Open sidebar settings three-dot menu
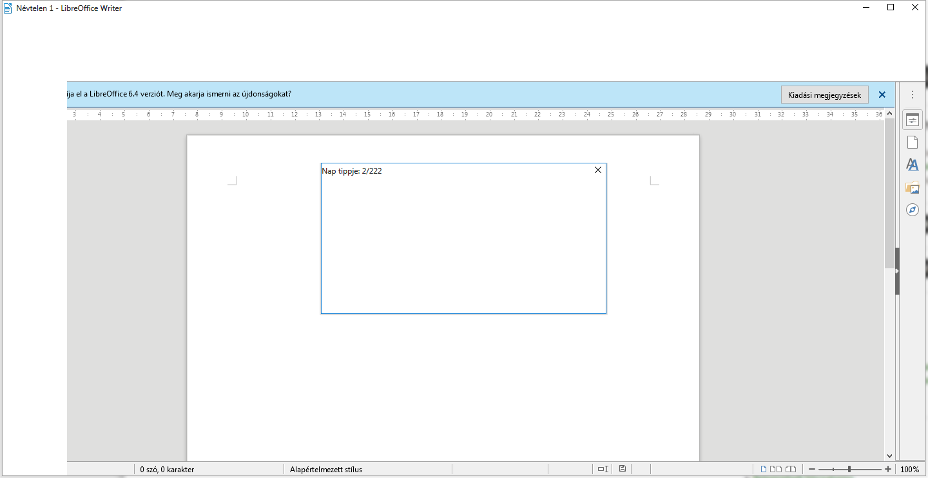 pyautogui.click(x=912, y=95)
